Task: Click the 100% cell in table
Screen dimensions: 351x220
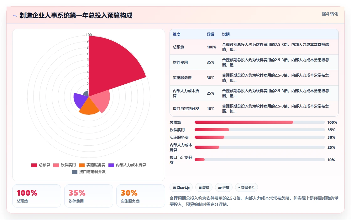Action: pyautogui.click(x=212, y=47)
